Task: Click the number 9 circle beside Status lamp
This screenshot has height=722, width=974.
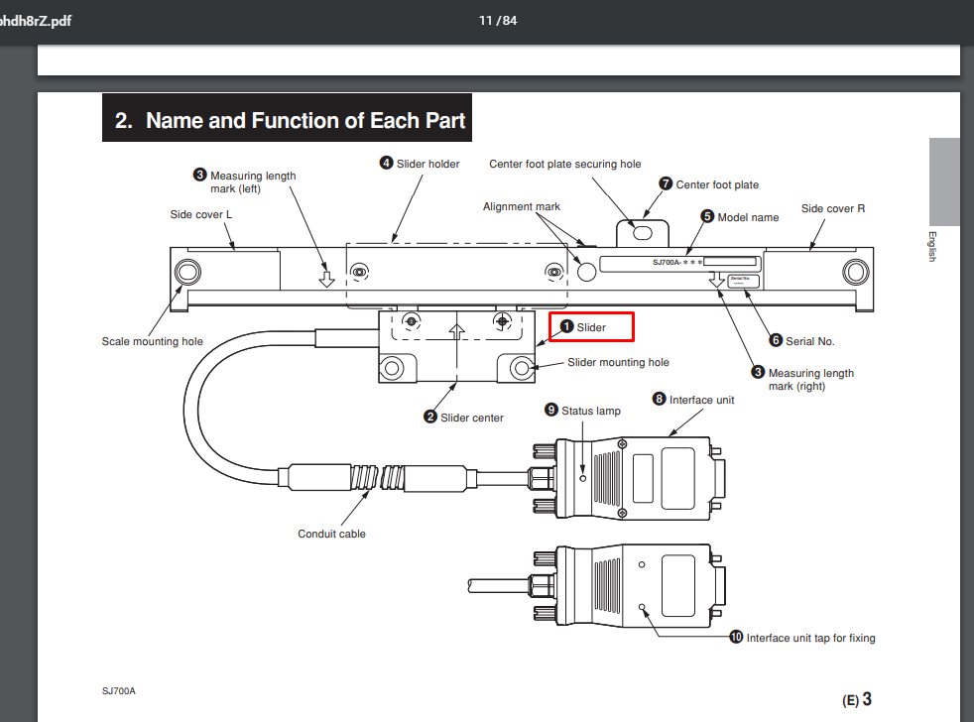Action: (x=551, y=410)
